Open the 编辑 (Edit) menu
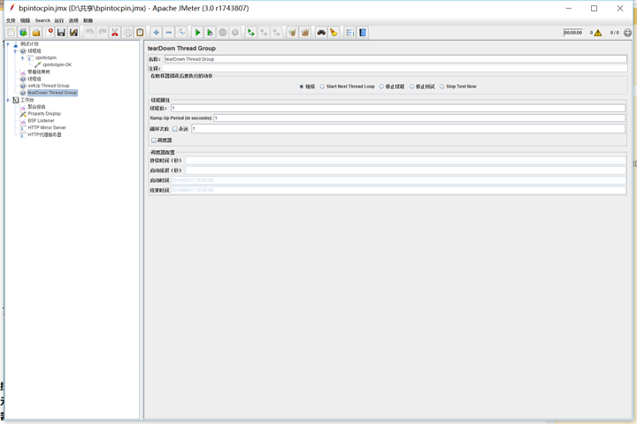The image size is (637, 424). point(25,20)
